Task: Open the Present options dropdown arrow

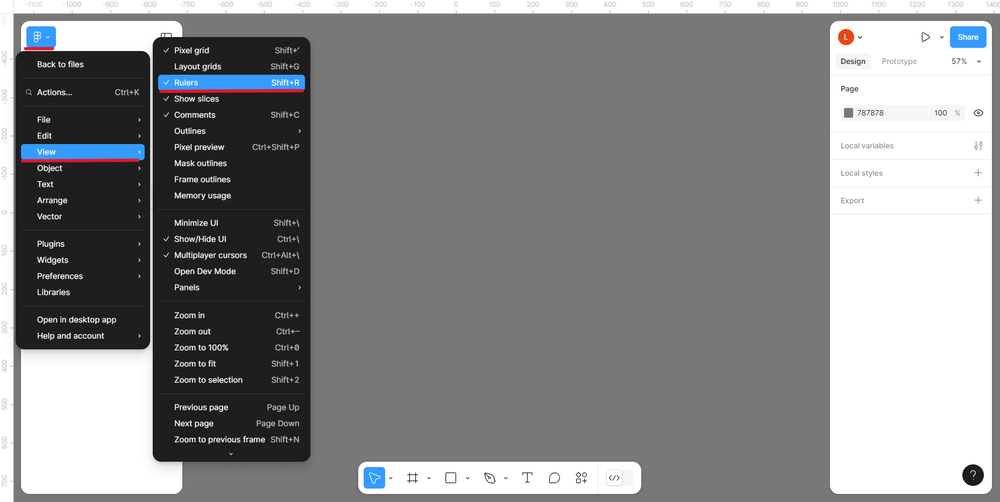Action: pyautogui.click(x=942, y=37)
